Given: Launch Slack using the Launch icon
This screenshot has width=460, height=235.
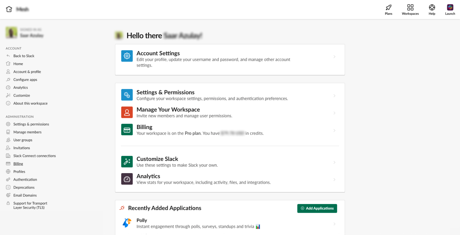Looking at the screenshot, I should (x=450, y=7).
